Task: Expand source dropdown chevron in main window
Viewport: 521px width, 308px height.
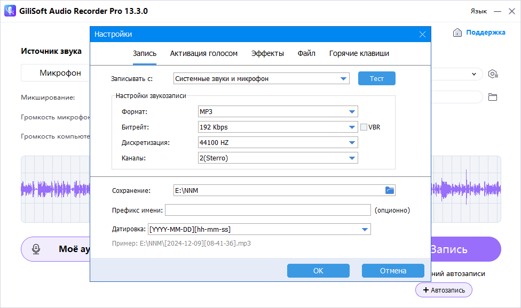Action: click(474, 74)
